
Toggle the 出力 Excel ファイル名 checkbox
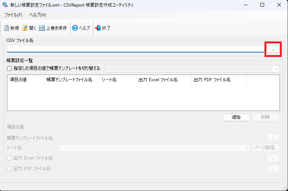pos(9,158)
